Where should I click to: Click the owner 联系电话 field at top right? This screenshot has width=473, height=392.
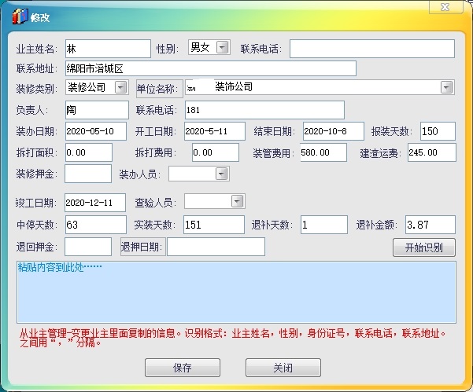(x=371, y=49)
